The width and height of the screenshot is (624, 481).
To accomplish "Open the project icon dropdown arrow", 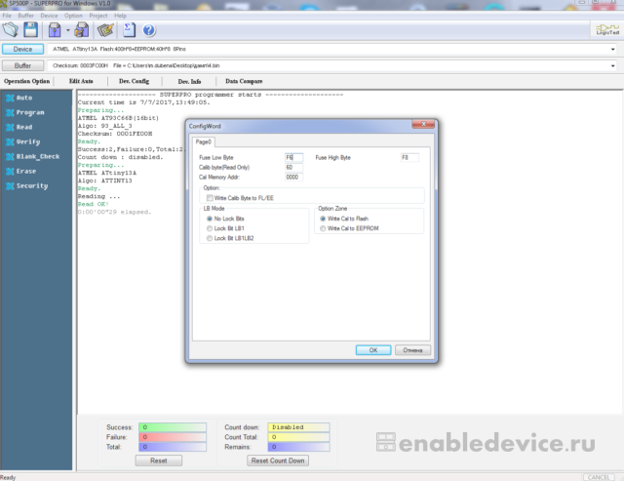I will pyautogui.click(x=68, y=30).
